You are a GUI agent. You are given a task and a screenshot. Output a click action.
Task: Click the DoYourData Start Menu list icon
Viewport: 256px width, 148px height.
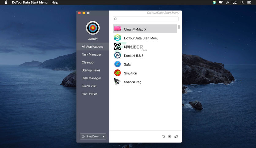118,38
